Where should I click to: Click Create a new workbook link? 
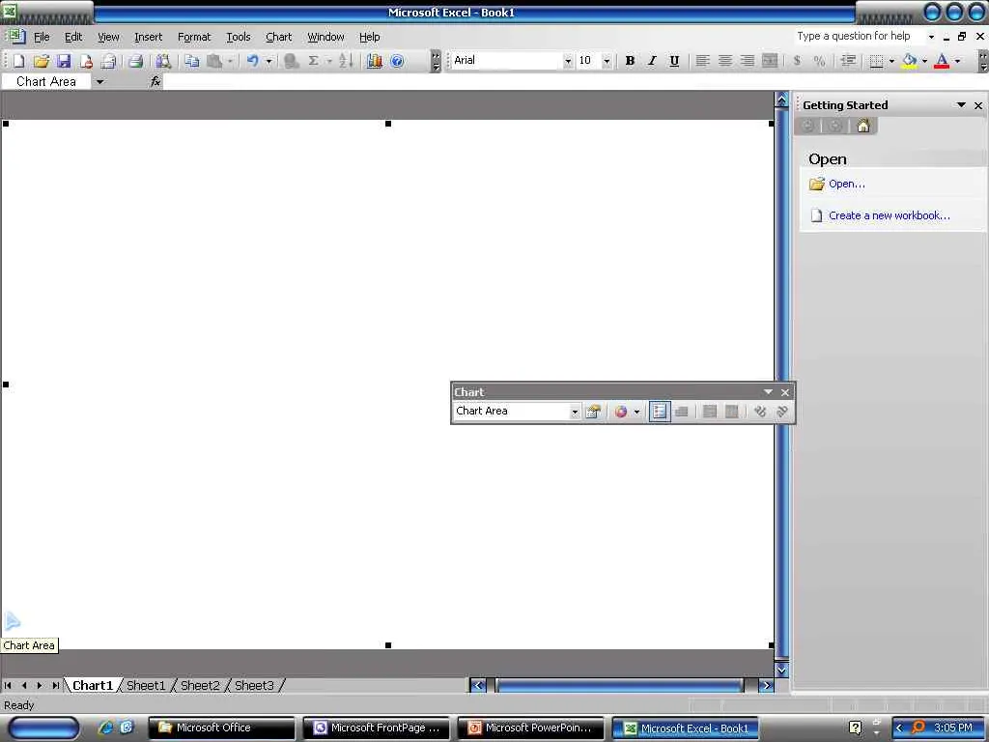click(890, 215)
